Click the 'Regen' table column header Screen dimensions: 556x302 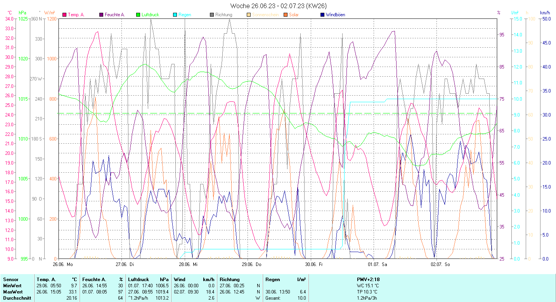pos(273,279)
